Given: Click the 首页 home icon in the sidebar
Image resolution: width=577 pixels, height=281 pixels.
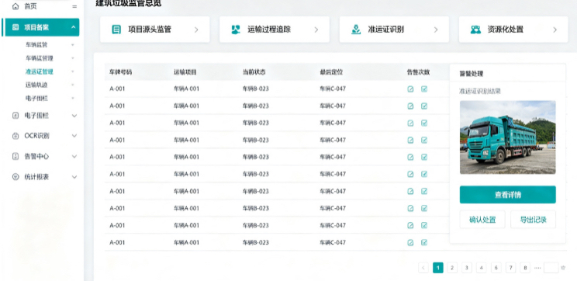Looking at the screenshot, I should pyautogui.click(x=16, y=6).
